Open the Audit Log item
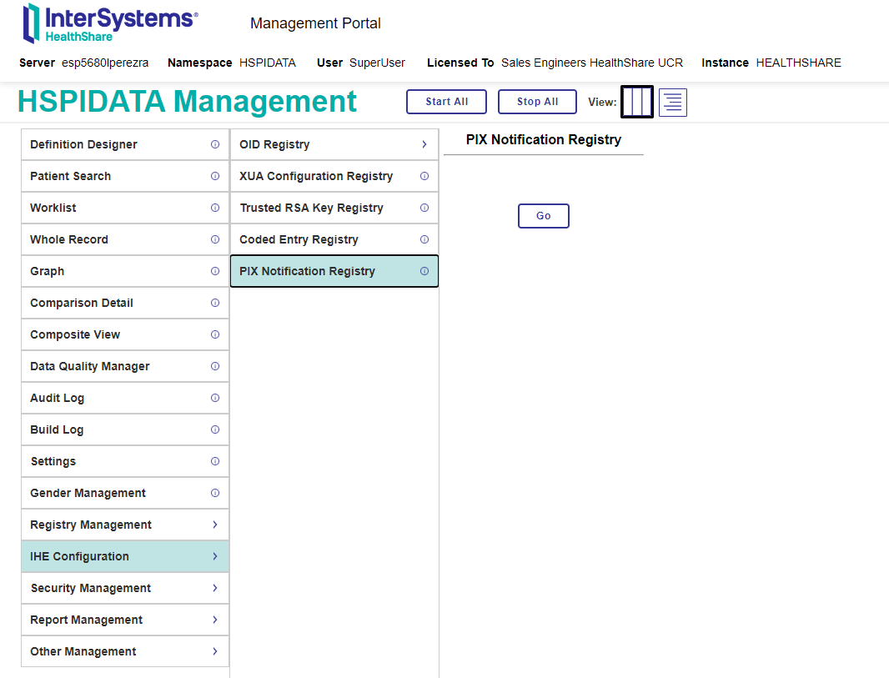This screenshot has width=889, height=678. pos(125,399)
